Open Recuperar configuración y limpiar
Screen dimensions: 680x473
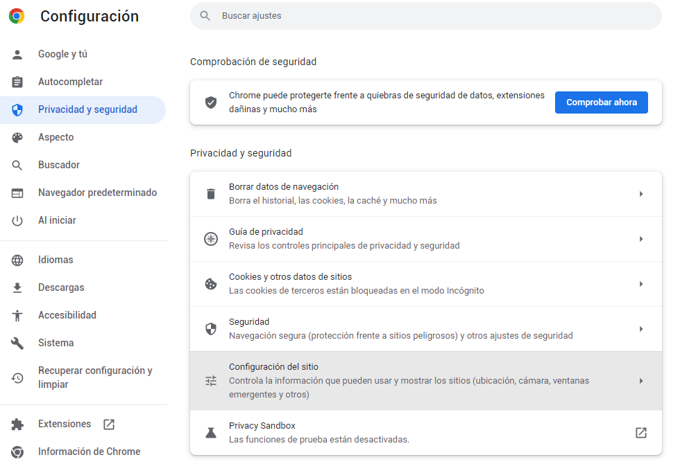pyautogui.click(x=83, y=378)
